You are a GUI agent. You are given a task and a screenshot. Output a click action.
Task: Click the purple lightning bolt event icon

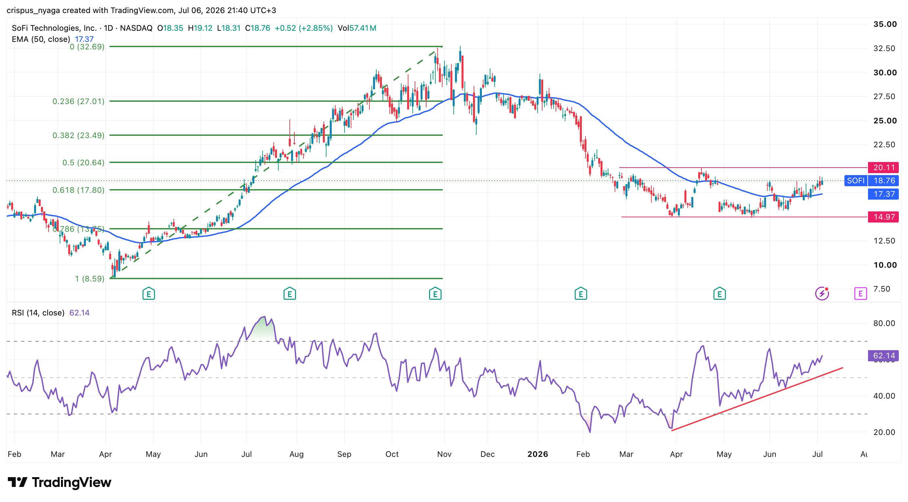[822, 294]
